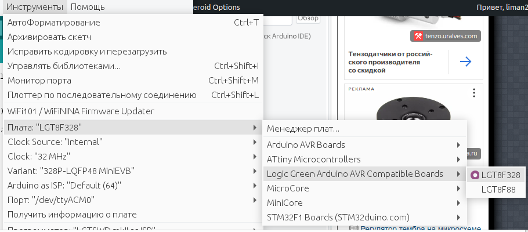Open the ad options three-dot menu
The width and height of the screenshot is (528, 232).
[x=474, y=93]
